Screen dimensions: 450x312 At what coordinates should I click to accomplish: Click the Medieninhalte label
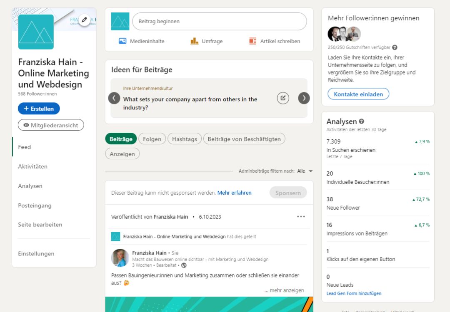[x=147, y=41]
